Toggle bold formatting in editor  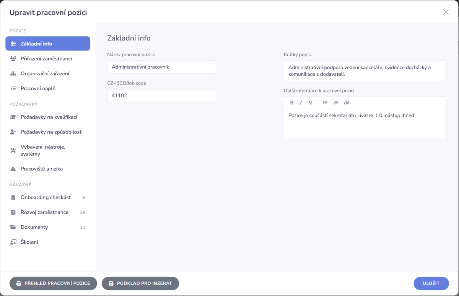(291, 102)
